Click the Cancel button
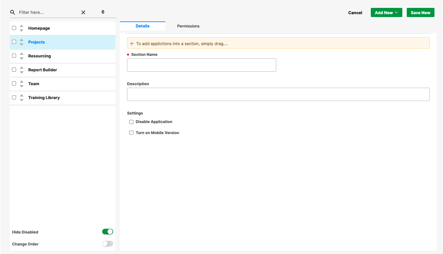Screen dimensions: 443x254 click(355, 13)
